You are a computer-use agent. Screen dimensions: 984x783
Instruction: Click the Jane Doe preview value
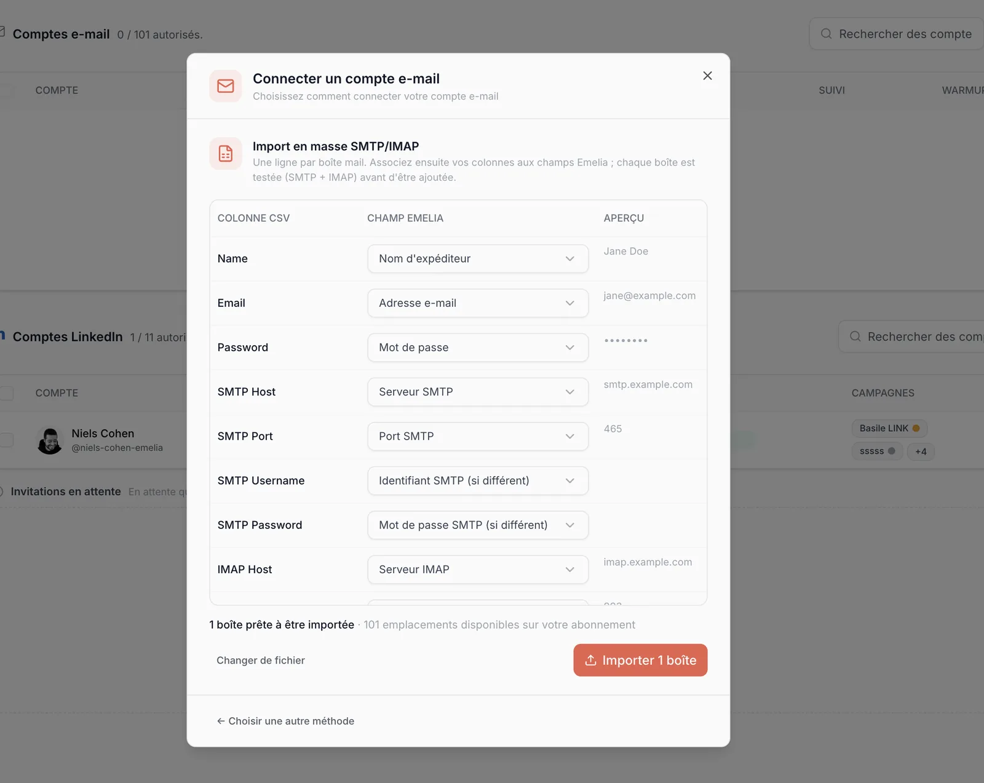(625, 251)
